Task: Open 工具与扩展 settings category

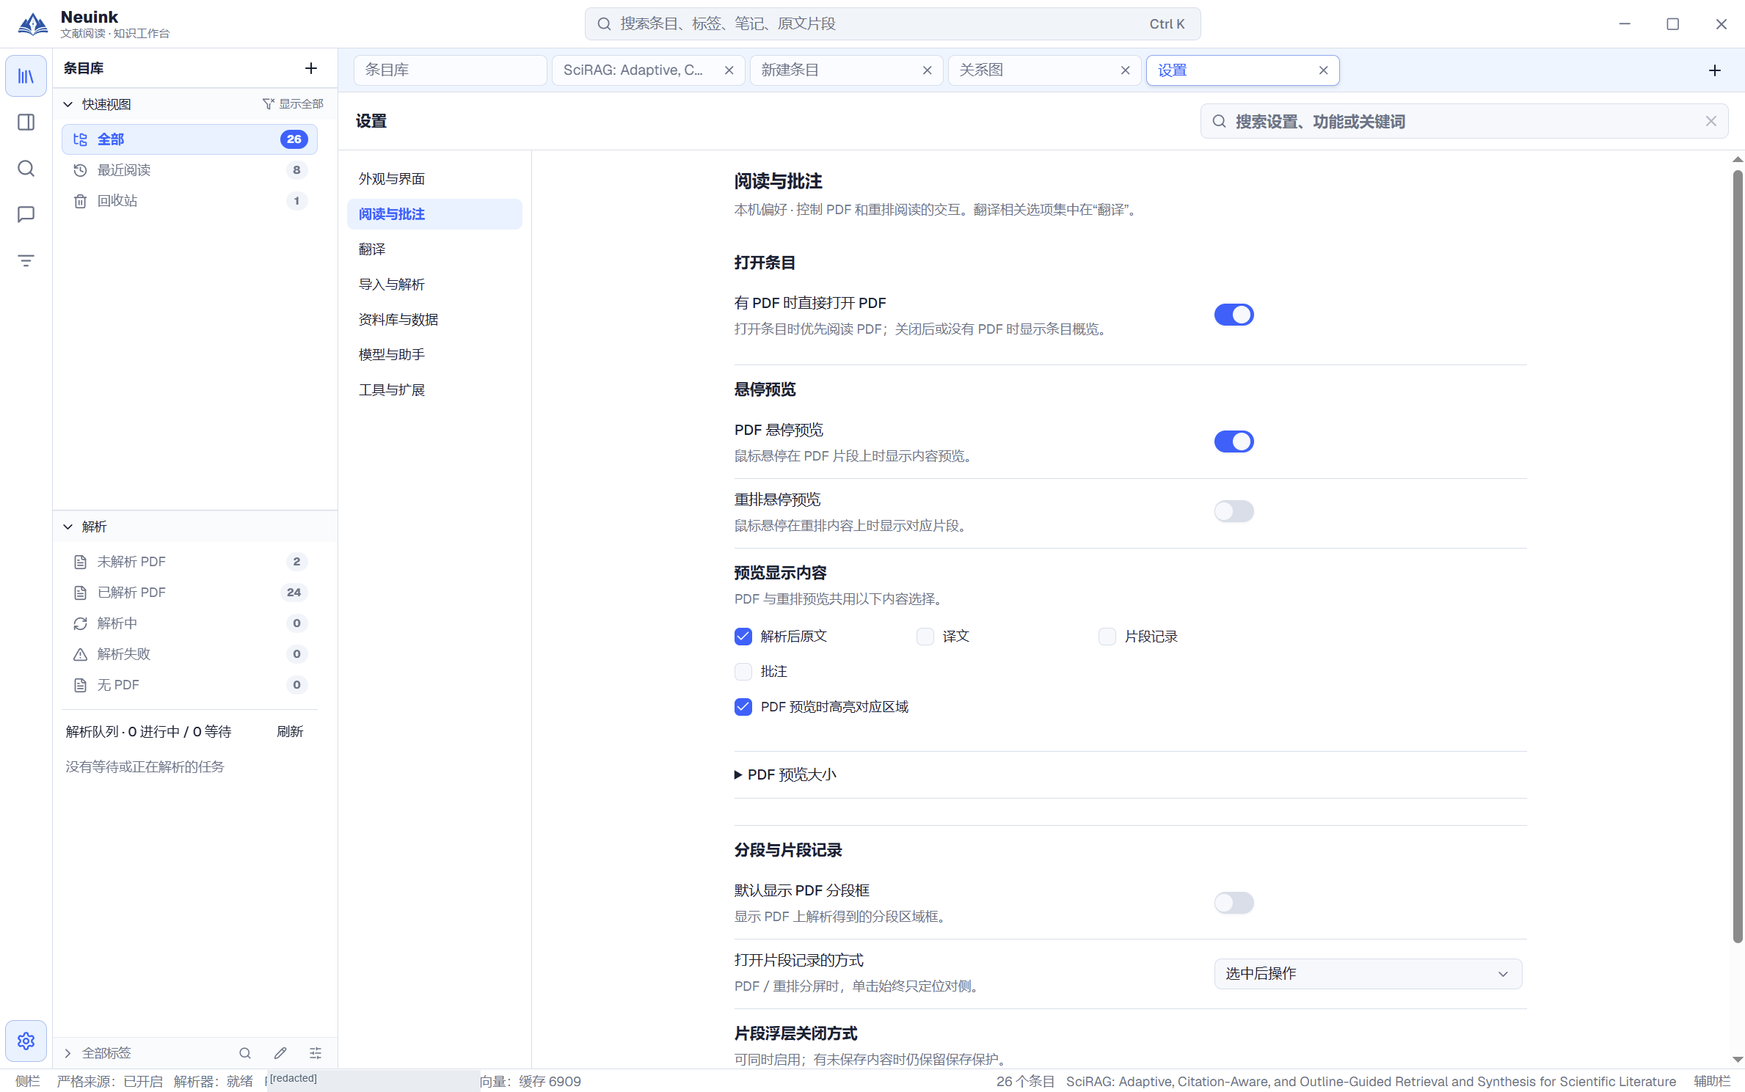Action: (434, 390)
